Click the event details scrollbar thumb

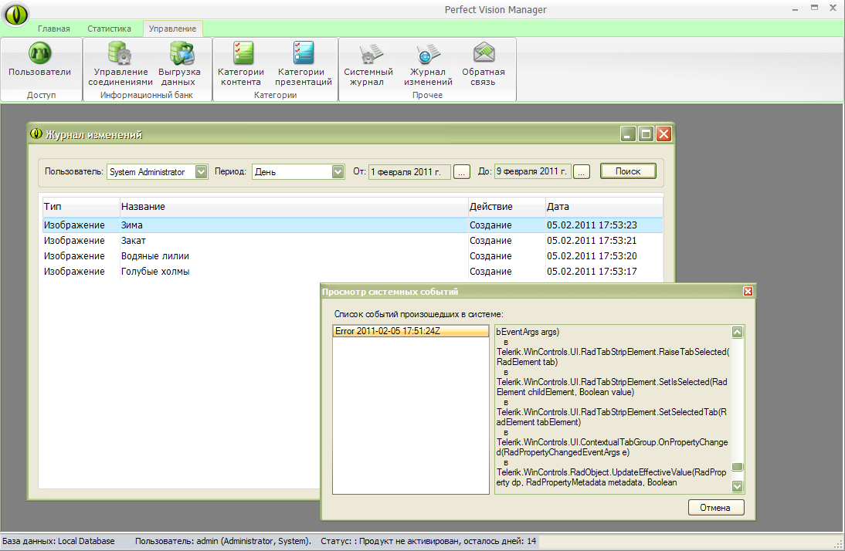point(737,466)
